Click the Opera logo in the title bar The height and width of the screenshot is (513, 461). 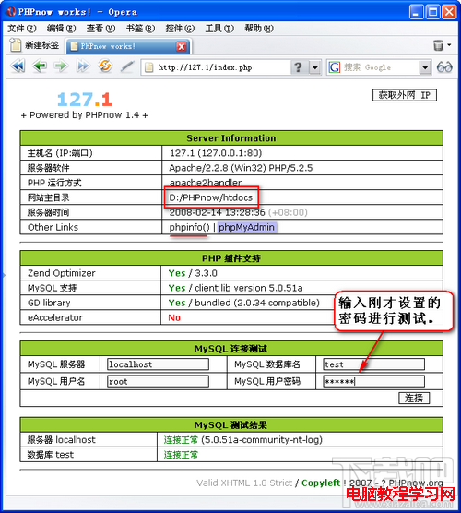pyautogui.click(x=10, y=11)
